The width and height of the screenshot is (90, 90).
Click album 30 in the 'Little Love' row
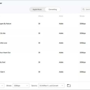coord(39,43)
